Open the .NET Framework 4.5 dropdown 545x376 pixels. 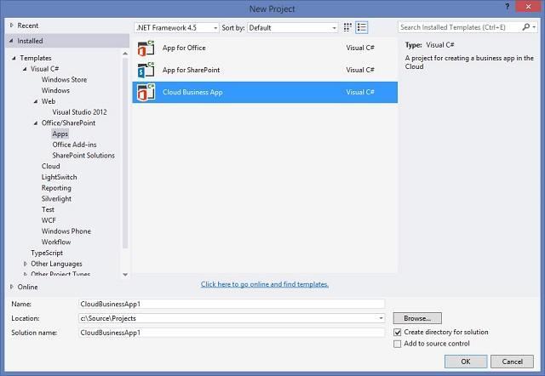coord(176,28)
